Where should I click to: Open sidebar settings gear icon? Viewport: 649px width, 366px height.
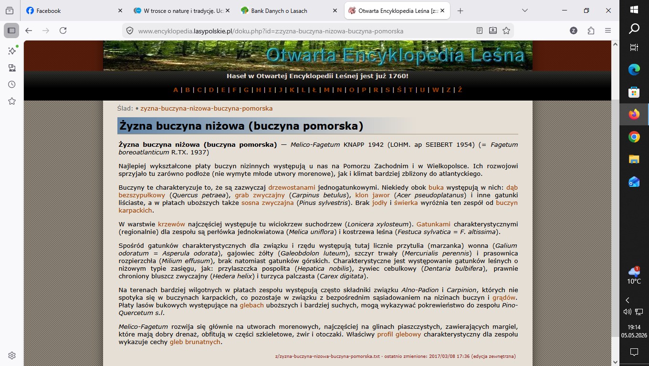(12, 356)
